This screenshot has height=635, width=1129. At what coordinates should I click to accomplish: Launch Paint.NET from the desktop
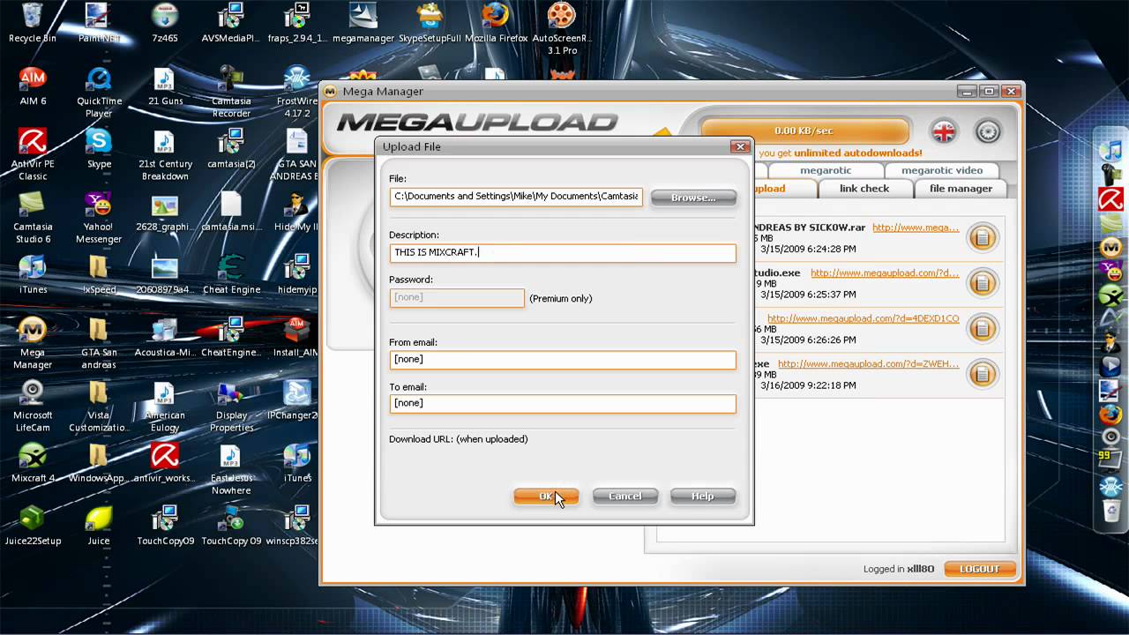pos(99,23)
